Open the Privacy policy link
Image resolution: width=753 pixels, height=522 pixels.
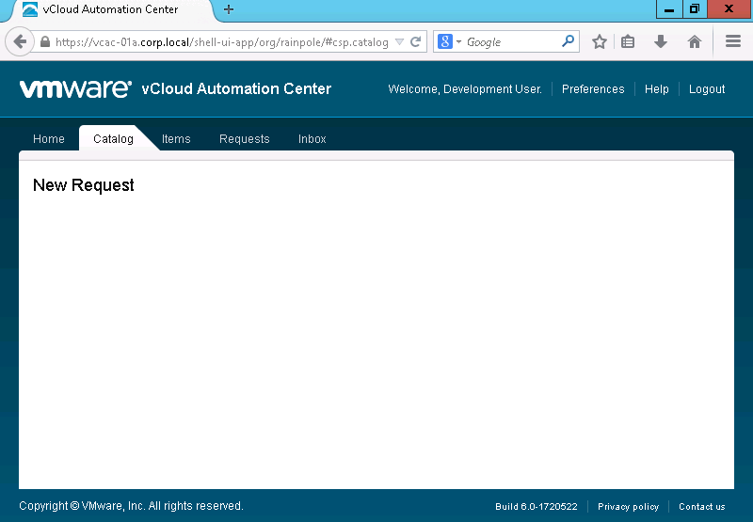(x=628, y=507)
